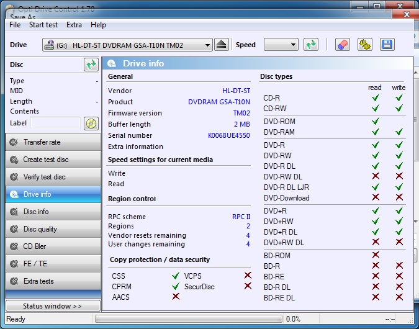Click the BD-RE DL label
This screenshot has height=329, width=419.
coord(279,298)
